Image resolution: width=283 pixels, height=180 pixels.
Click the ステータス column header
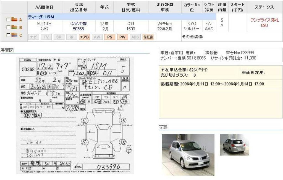pyautogui.click(x=264, y=7)
